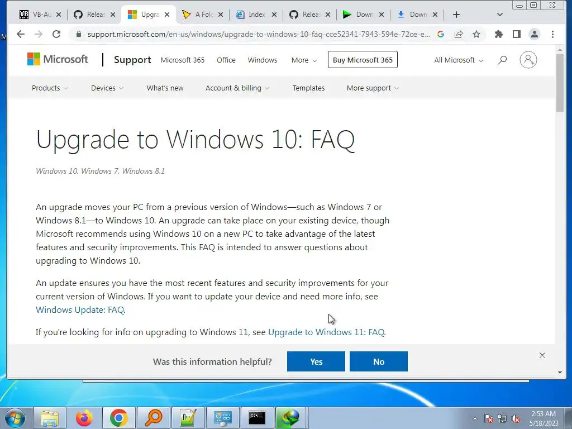Click the Chrome taskbar icon
The image size is (572, 429).
(x=119, y=418)
